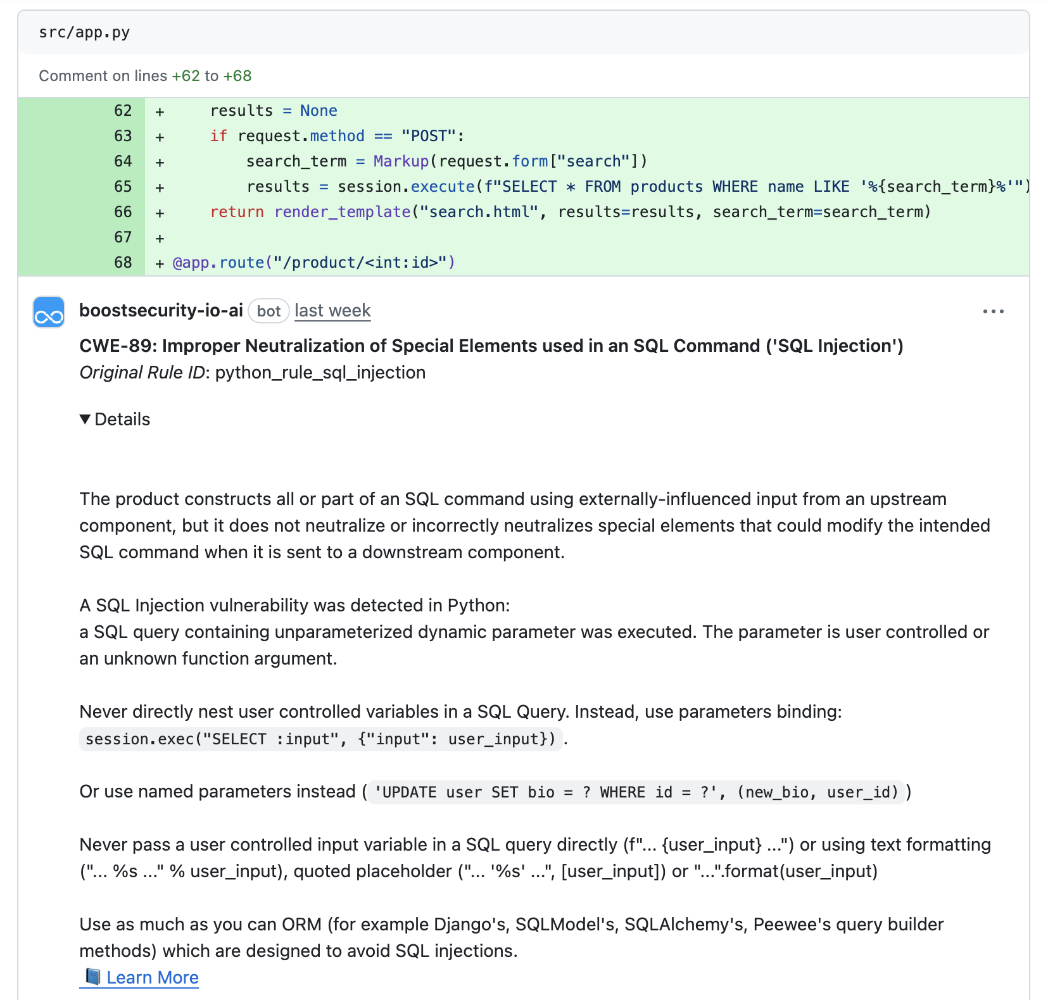Image resolution: width=1048 pixels, height=1000 pixels.
Task: Follow the Learn More link text
Action: tap(153, 978)
